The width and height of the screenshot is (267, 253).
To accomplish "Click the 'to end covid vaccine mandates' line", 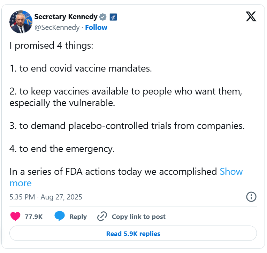I will click(81, 68).
